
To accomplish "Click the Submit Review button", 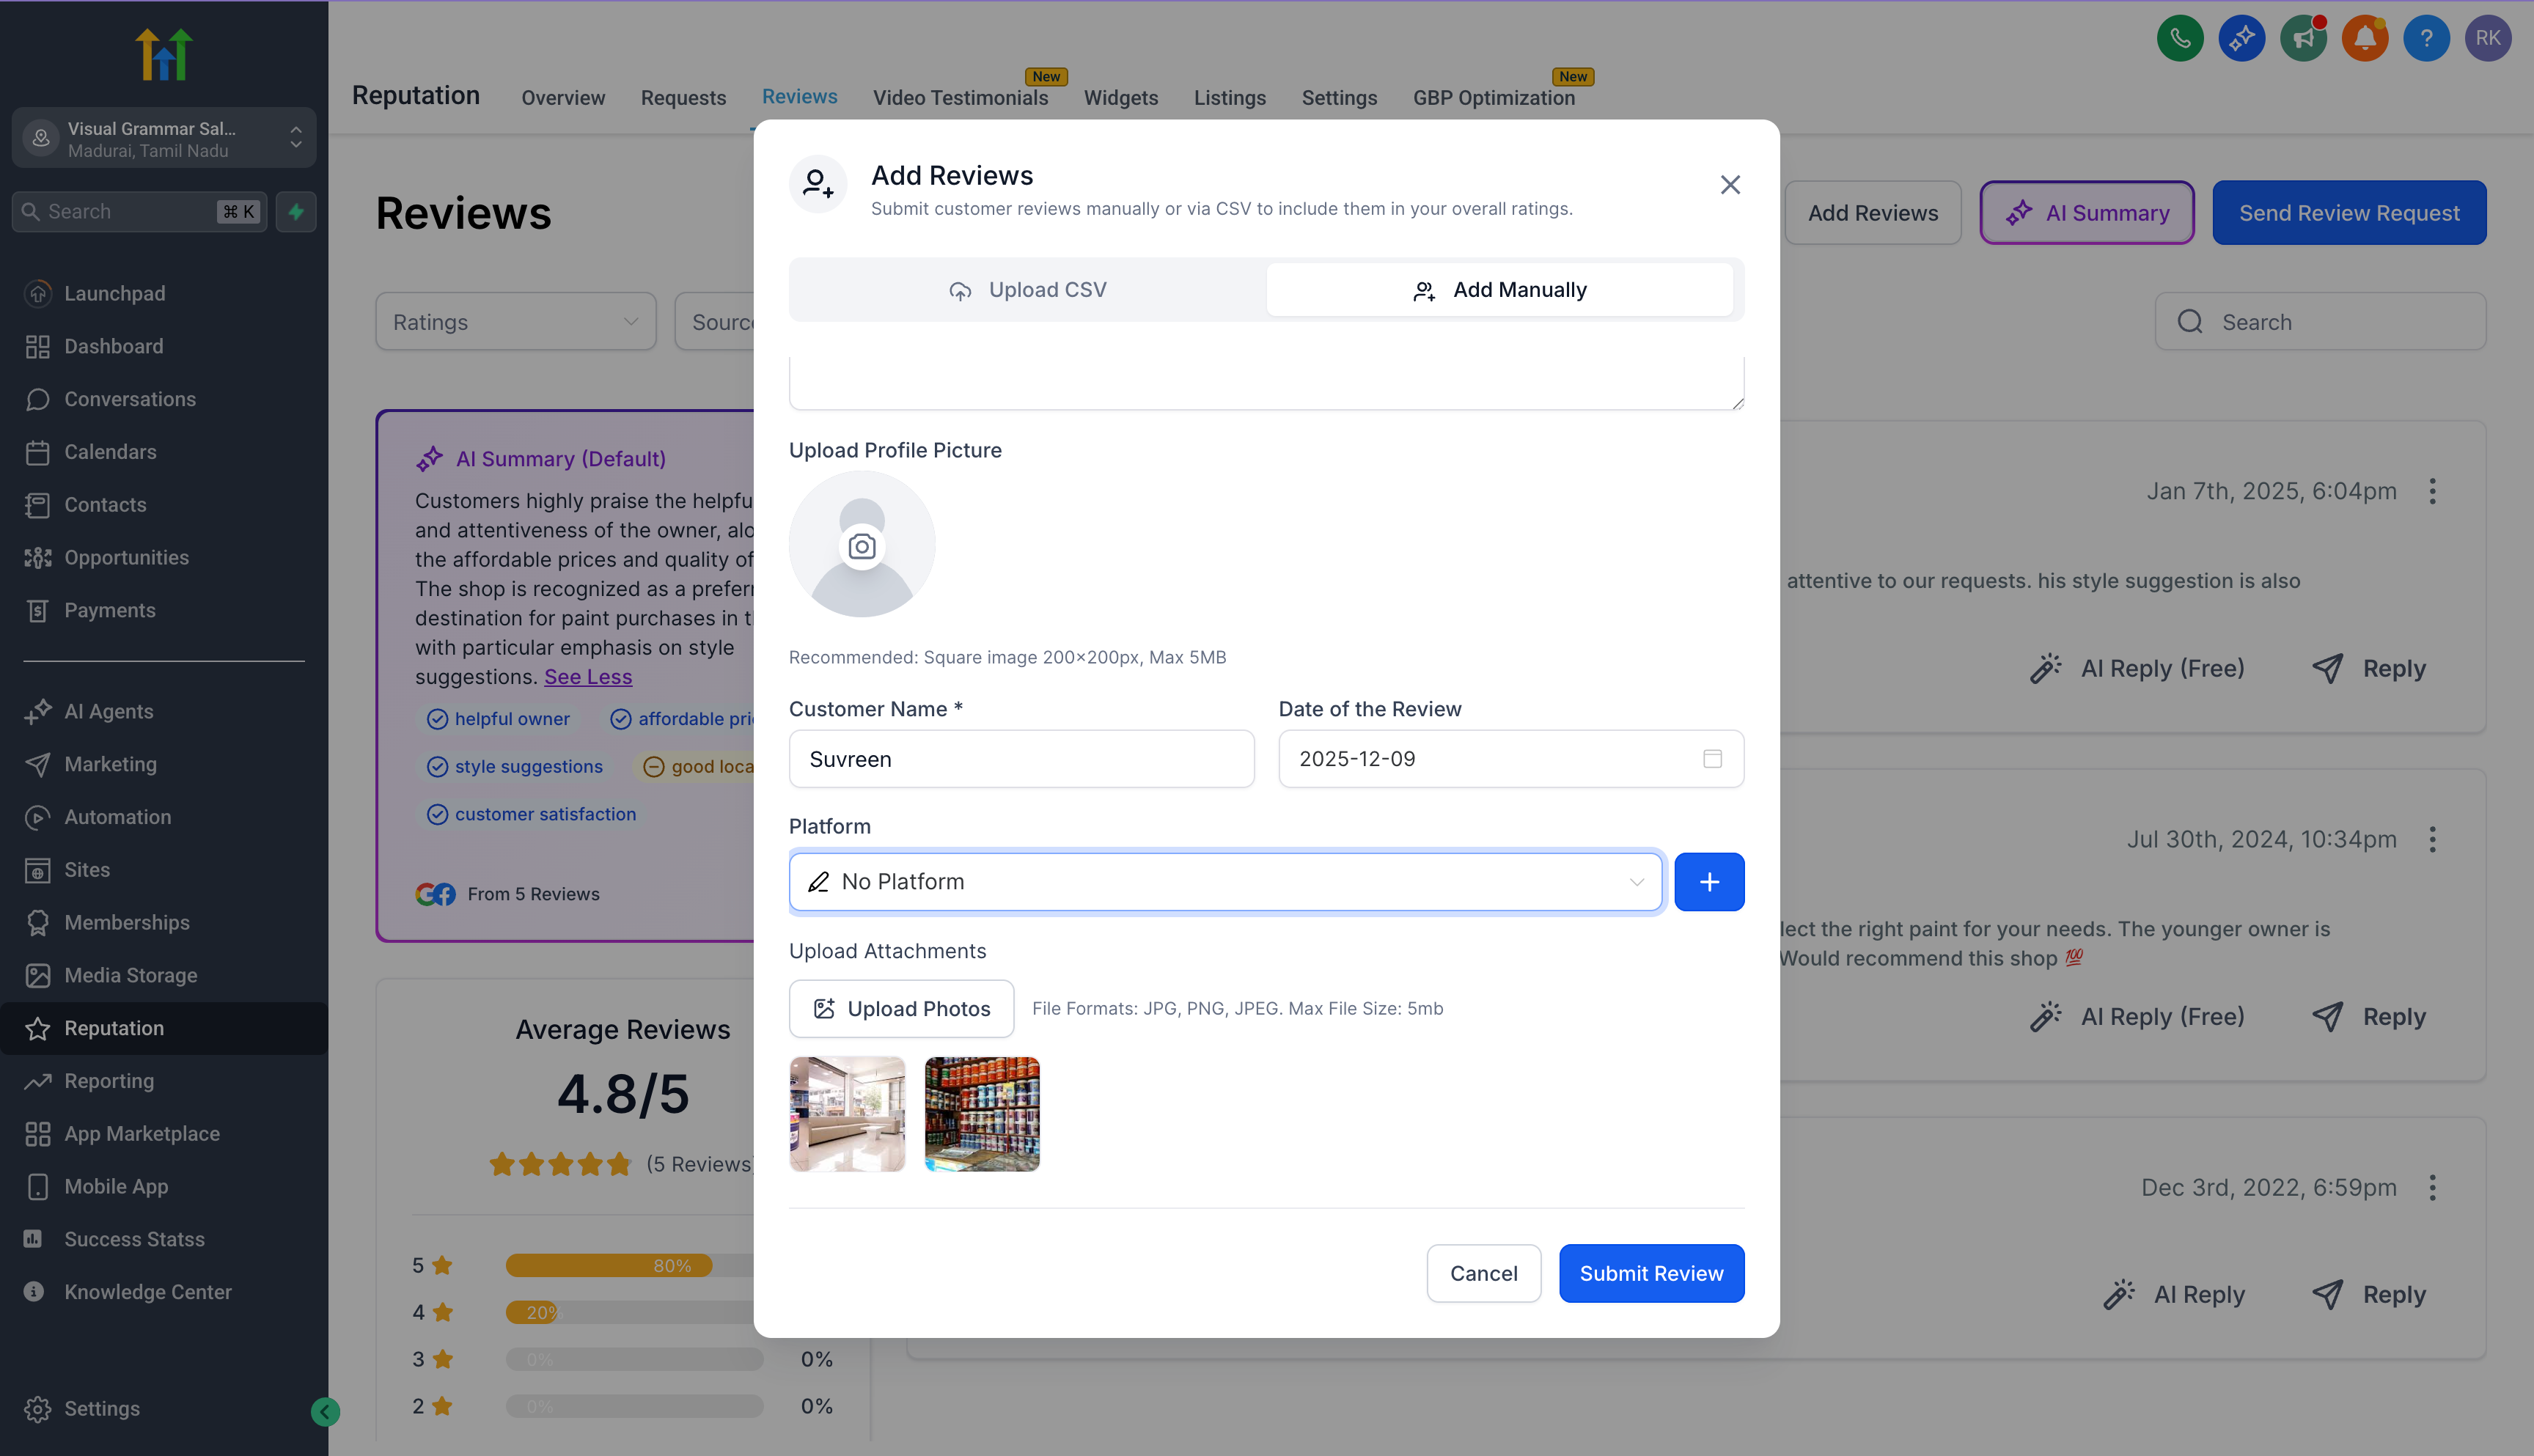I will point(1651,1273).
